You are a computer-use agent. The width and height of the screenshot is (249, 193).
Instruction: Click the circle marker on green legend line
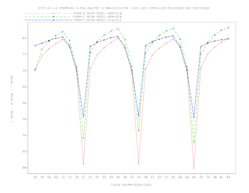(53, 17)
